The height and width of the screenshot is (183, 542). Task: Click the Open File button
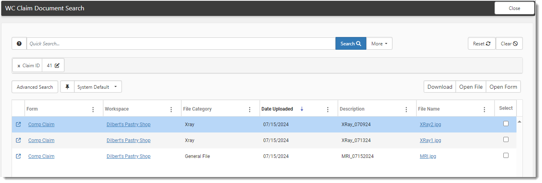click(x=471, y=87)
